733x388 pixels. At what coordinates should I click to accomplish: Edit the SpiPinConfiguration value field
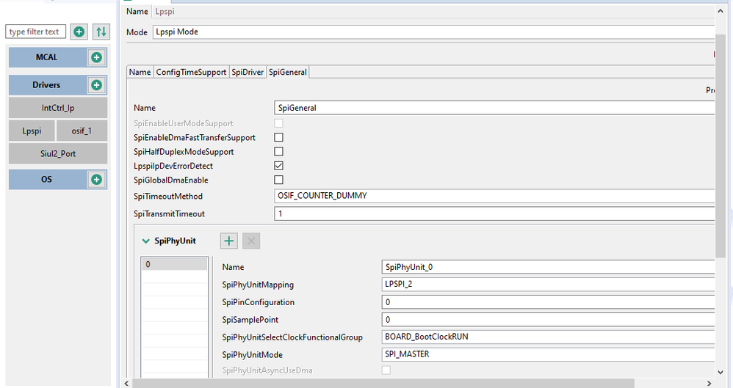[x=548, y=302]
